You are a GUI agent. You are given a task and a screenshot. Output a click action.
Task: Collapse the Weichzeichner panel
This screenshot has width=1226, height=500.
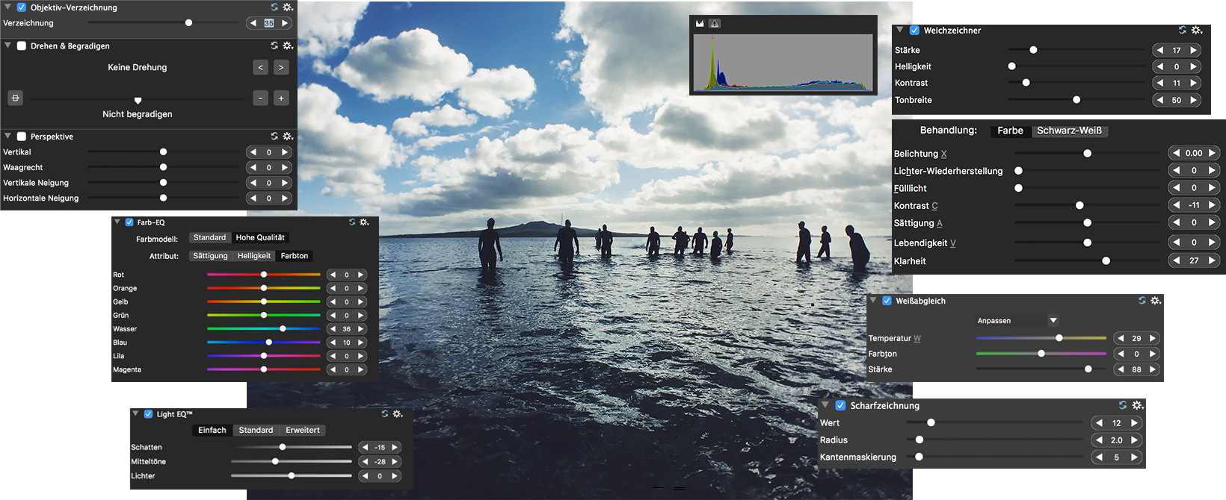900,31
